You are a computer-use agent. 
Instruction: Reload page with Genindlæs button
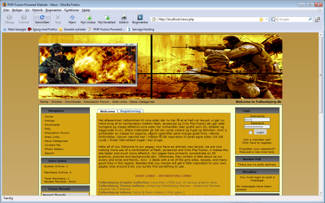(42, 19)
